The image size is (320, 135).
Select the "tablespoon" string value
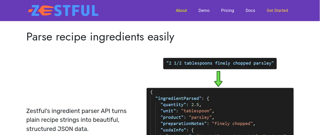196,111
